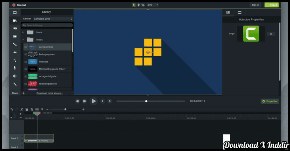Open the Audio Effects speaker icon
This screenshot has width=290, height=151.
(x=15, y=76)
